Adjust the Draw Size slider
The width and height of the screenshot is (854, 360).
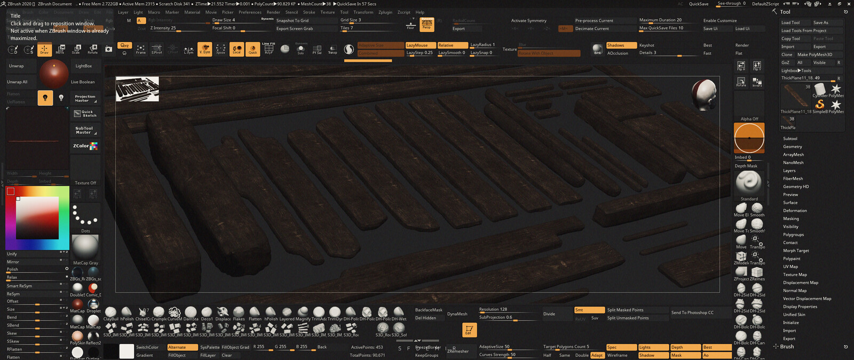pos(242,20)
